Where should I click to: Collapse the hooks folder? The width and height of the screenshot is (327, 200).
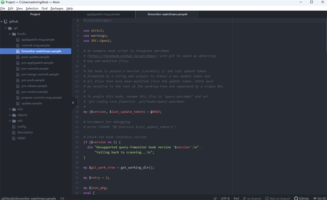(x=10, y=34)
